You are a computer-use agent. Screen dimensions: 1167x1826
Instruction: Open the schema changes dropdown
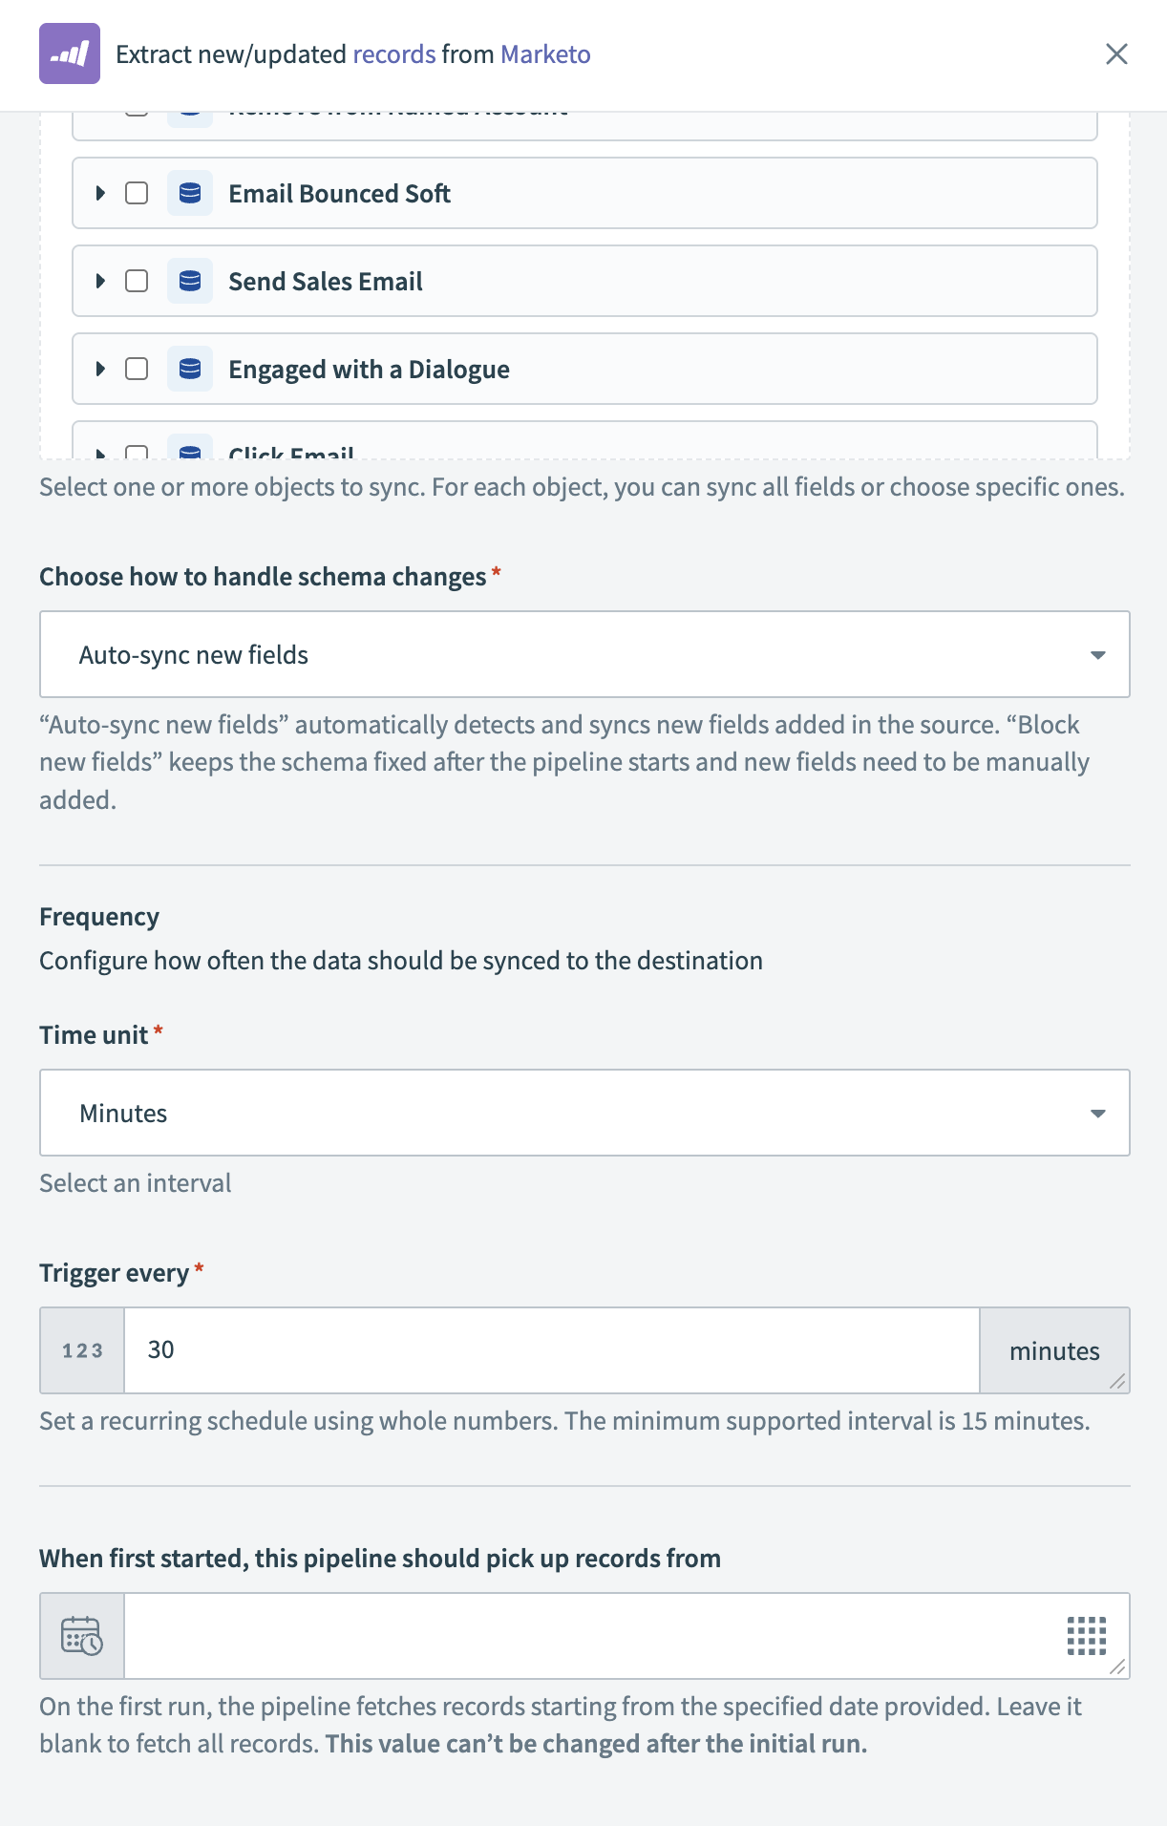(x=583, y=654)
